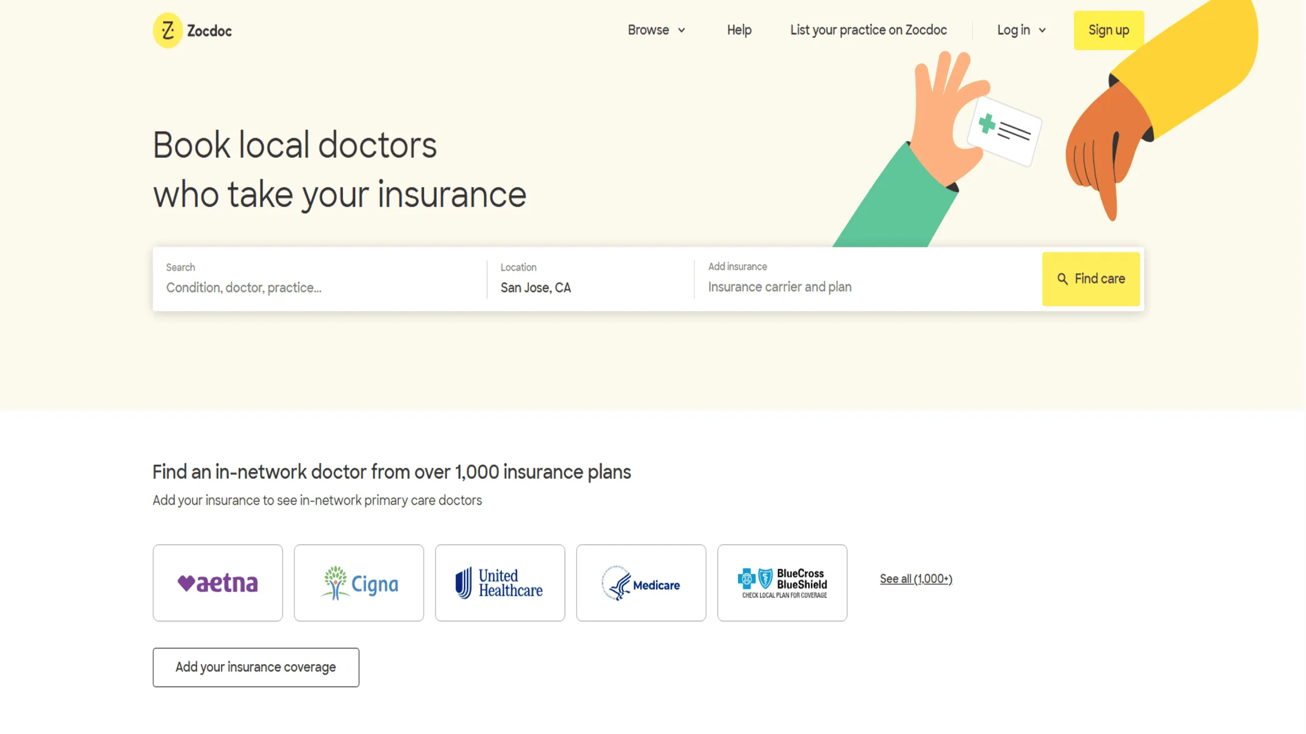
Task: Open the Browse navigation menu
Action: [648, 30]
